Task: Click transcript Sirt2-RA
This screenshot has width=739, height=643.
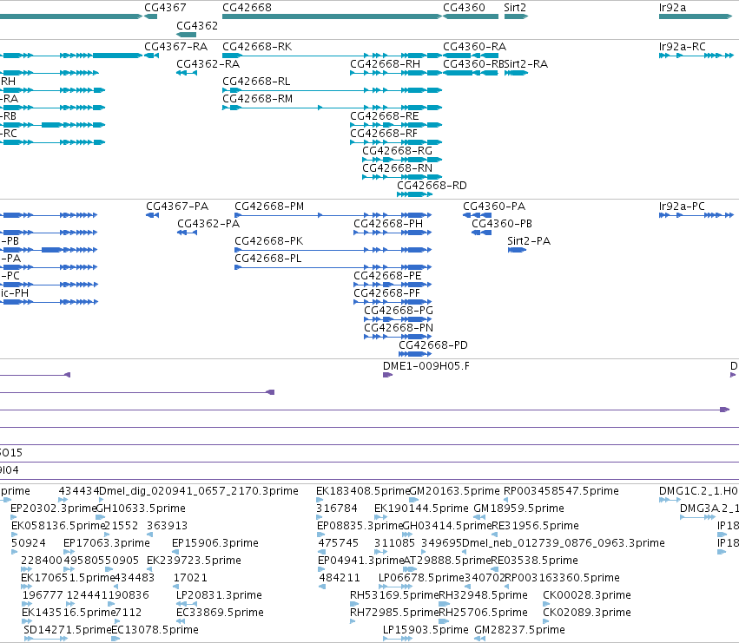Action: [516, 73]
